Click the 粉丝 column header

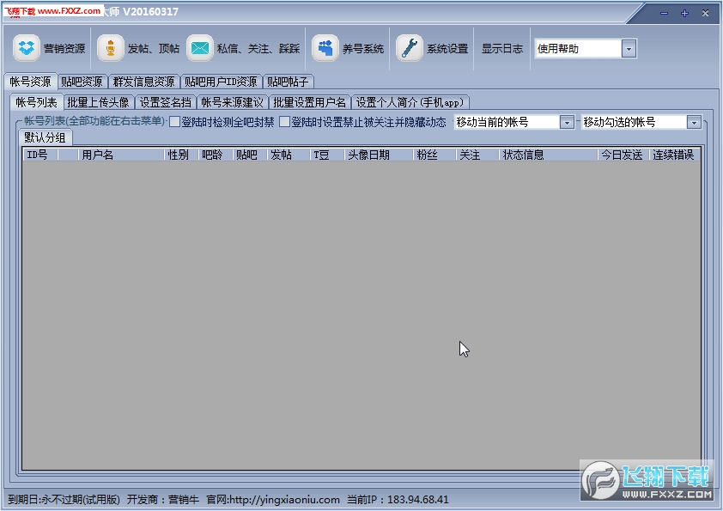tap(428, 155)
